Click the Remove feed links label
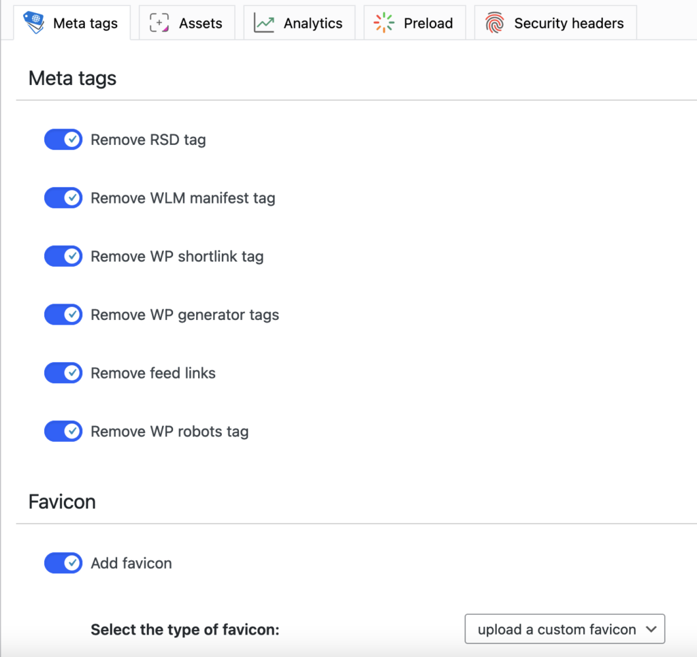The image size is (697, 657). click(x=153, y=373)
